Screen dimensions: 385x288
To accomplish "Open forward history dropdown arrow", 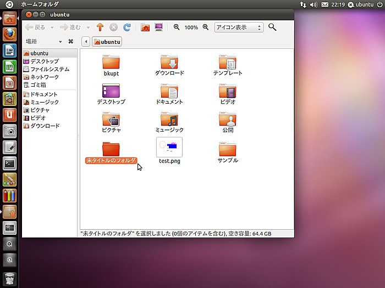I will click(x=88, y=27).
